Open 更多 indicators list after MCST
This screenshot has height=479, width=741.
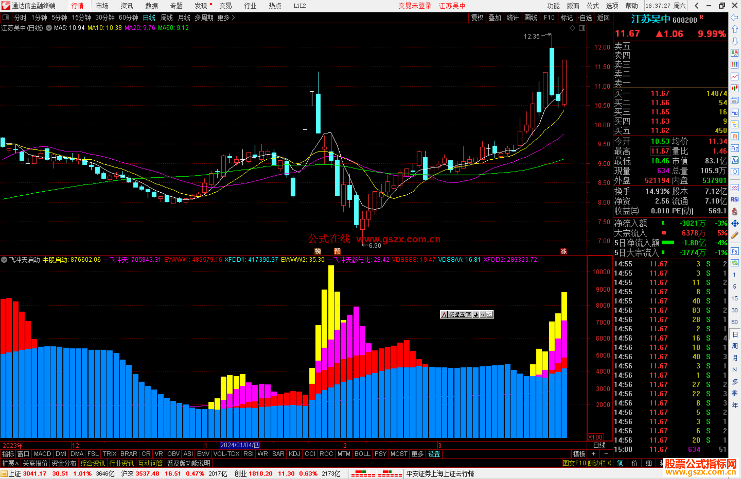417,454
